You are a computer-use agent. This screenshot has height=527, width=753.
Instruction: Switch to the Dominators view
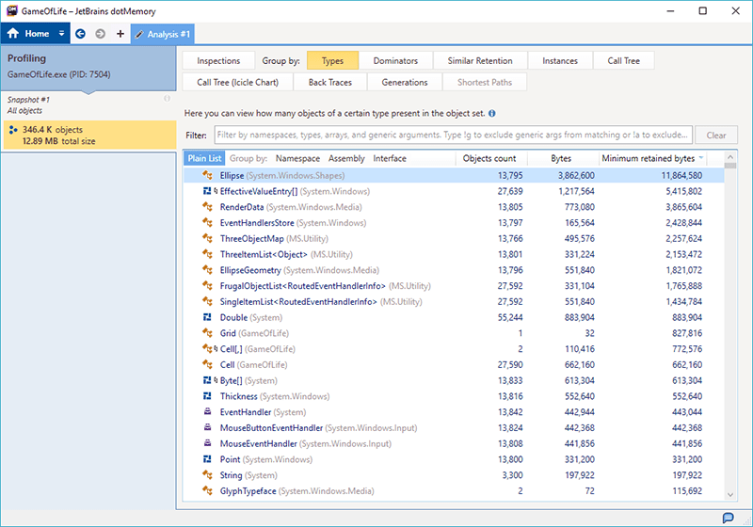394,61
